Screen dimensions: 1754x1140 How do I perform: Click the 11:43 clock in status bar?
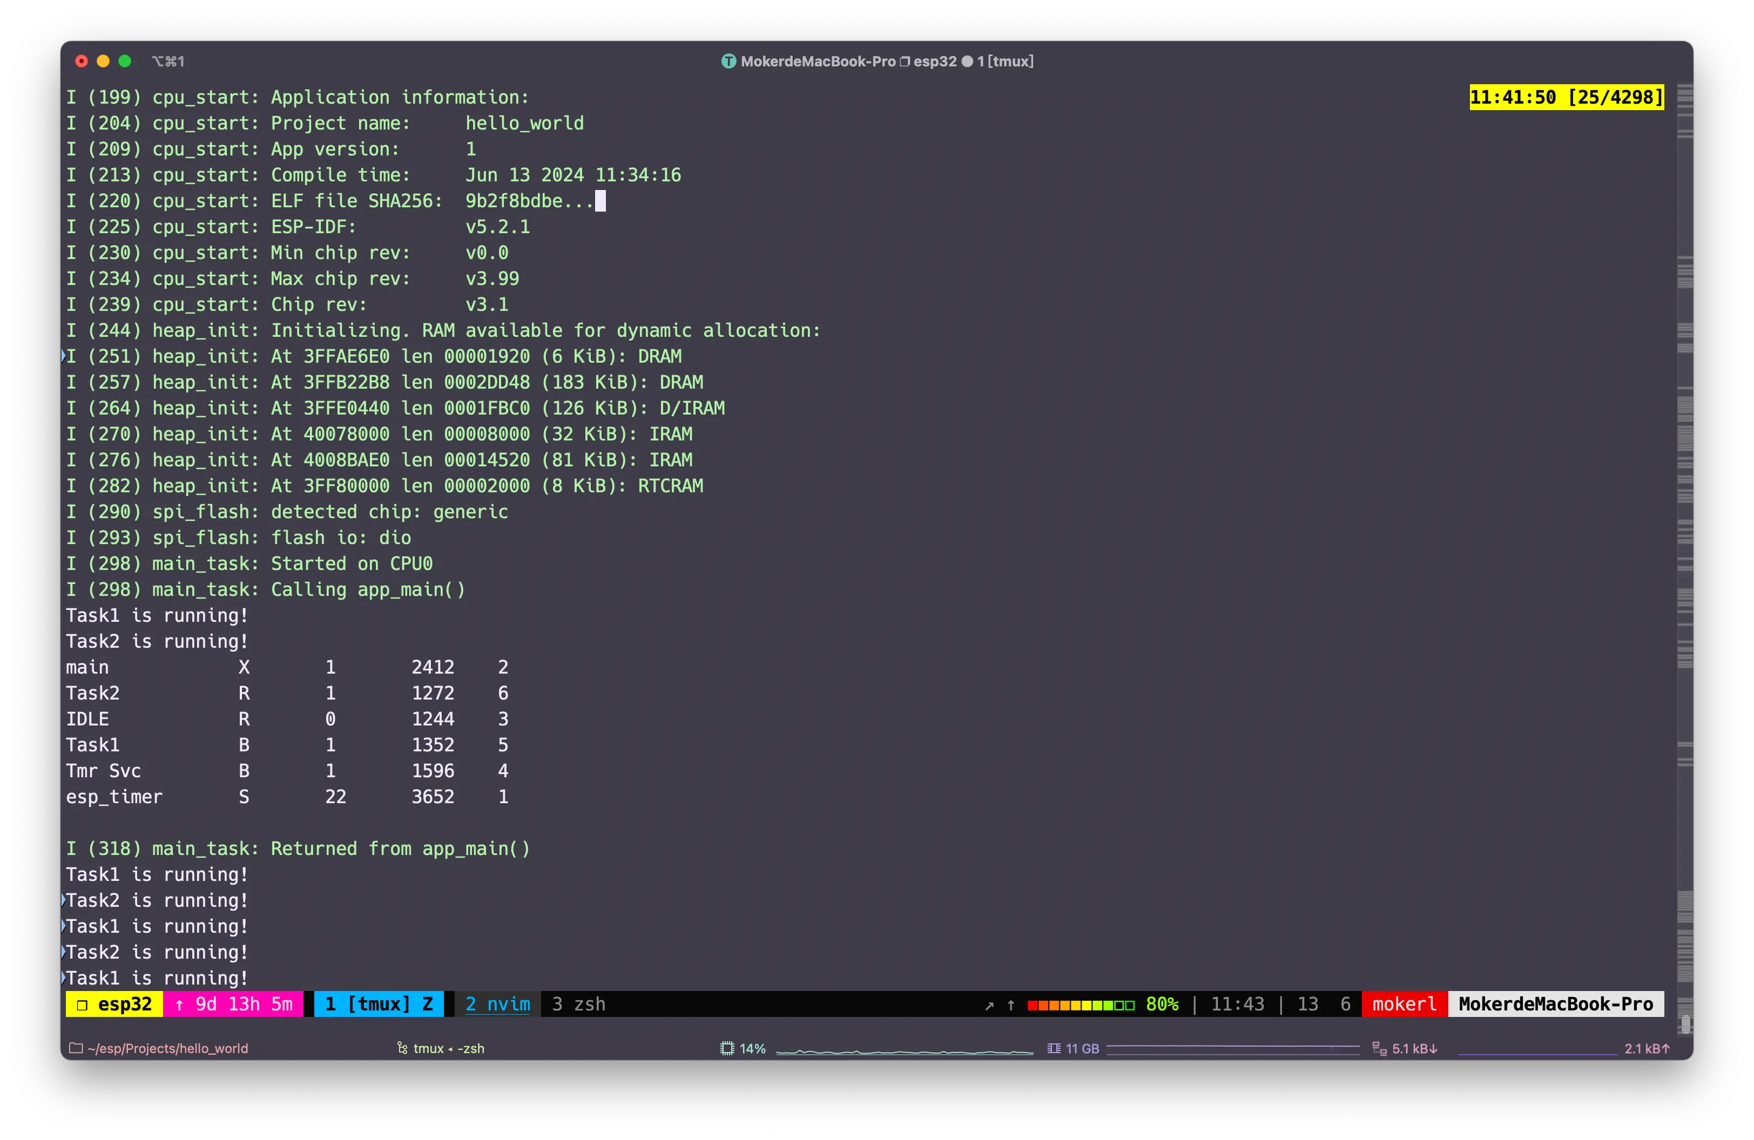(1237, 1004)
